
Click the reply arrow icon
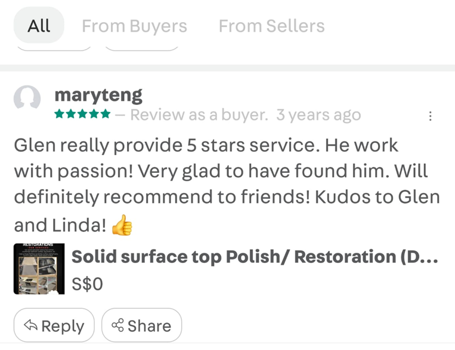coord(30,326)
